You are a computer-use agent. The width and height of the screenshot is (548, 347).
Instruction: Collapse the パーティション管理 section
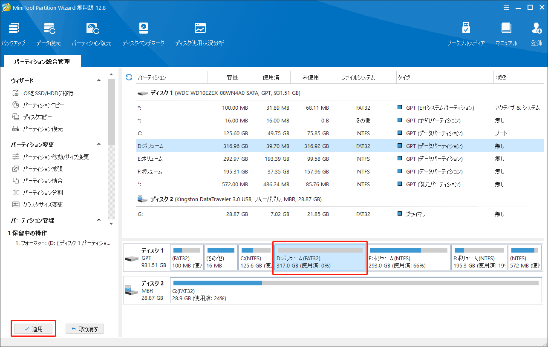coord(98,220)
